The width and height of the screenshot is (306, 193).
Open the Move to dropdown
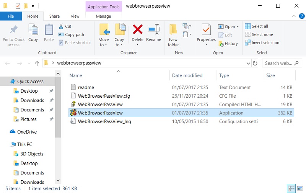click(103, 35)
